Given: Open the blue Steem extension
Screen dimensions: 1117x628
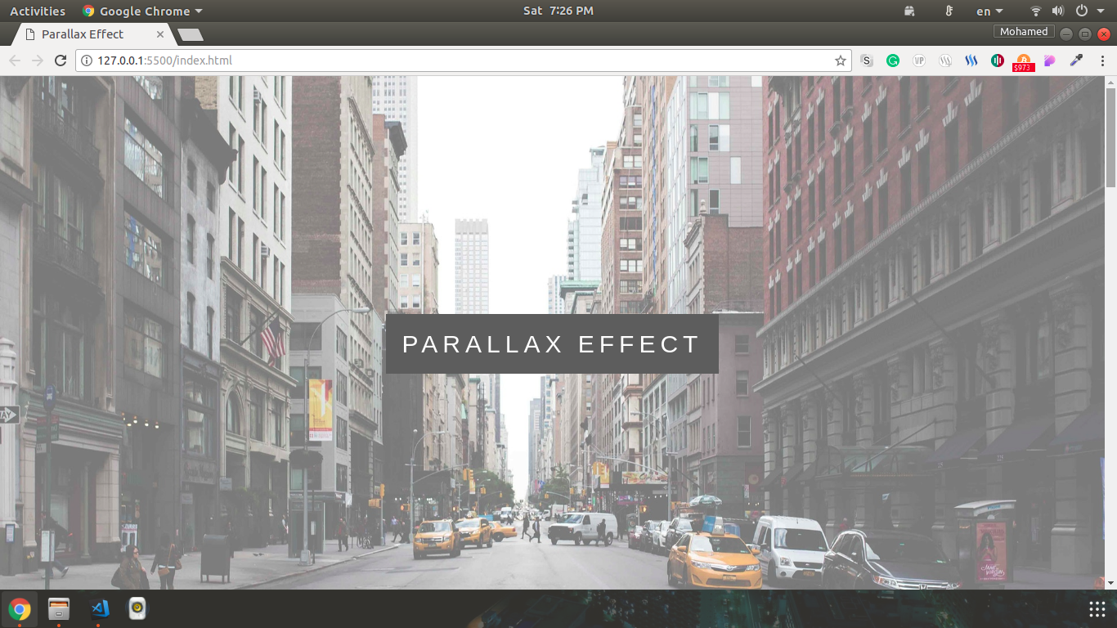Looking at the screenshot, I should (x=971, y=61).
